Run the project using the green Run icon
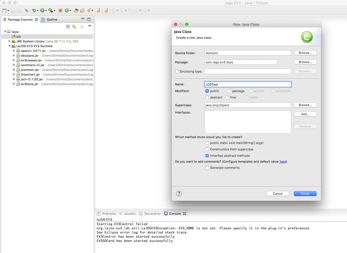This screenshot has height=253, width=347. (42, 11)
